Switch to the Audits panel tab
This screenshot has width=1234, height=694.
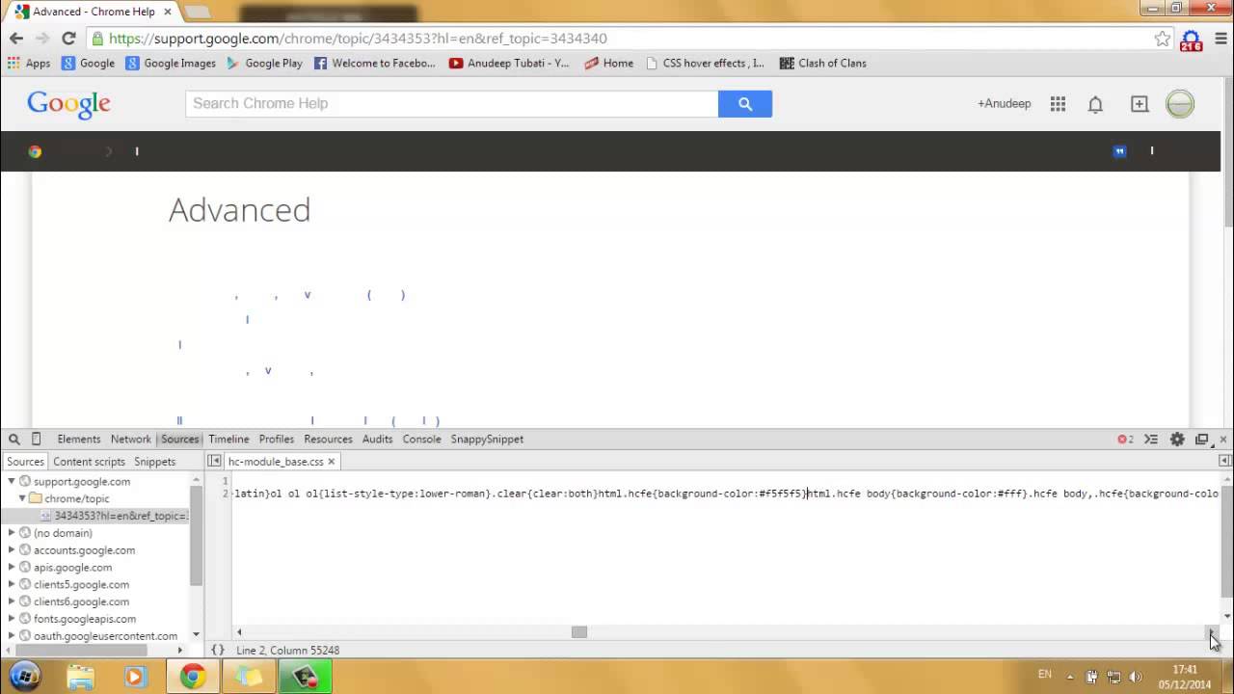(x=377, y=440)
